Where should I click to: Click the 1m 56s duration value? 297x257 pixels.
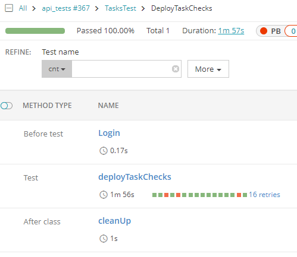[122, 195]
